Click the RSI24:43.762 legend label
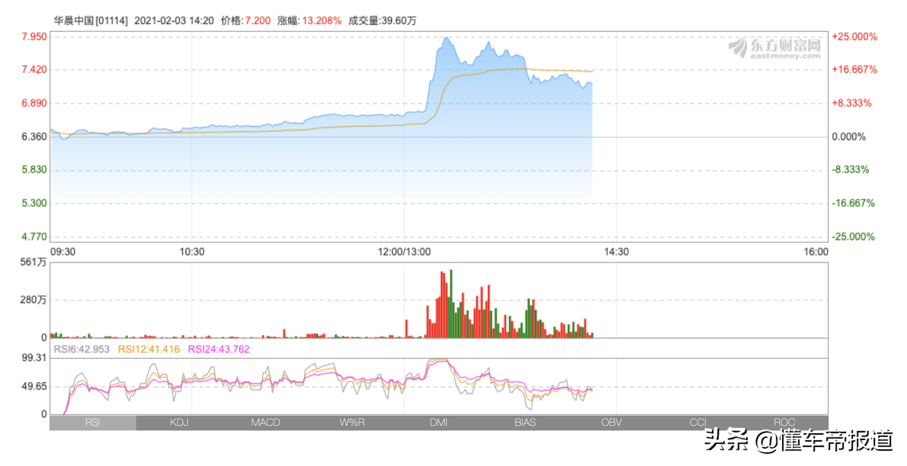Screen dimensions: 907x466 (219, 349)
